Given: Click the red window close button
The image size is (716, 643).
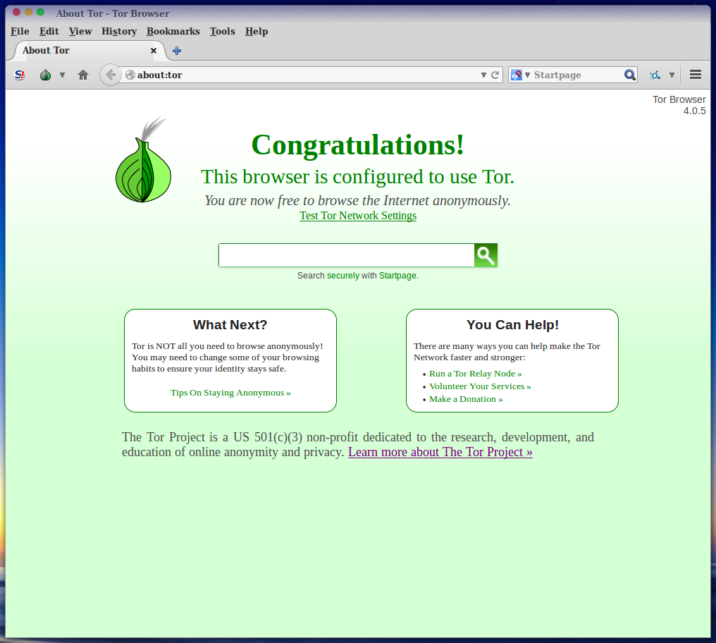Looking at the screenshot, I should coord(16,12).
